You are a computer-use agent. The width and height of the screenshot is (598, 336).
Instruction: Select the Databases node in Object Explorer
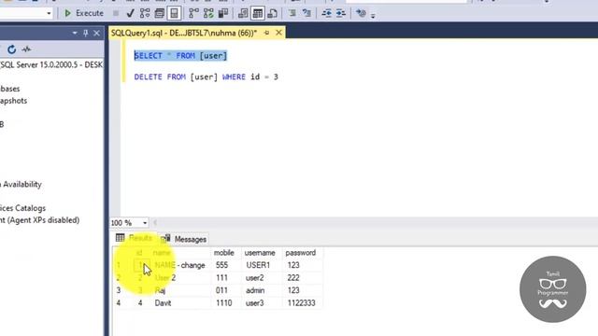pos(10,89)
